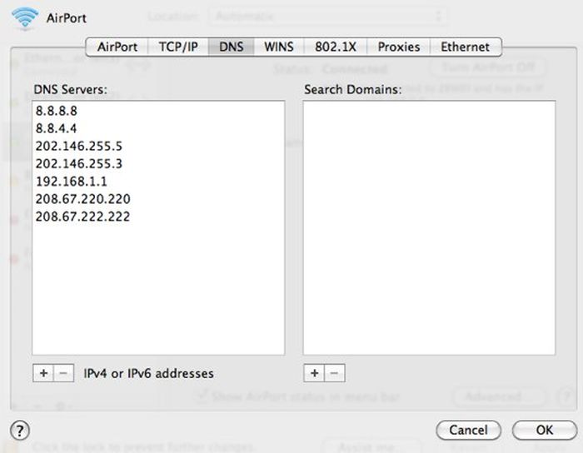Open the 802.1X tab
The height and width of the screenshot is (453, 583).
click(x=336, y=47)
